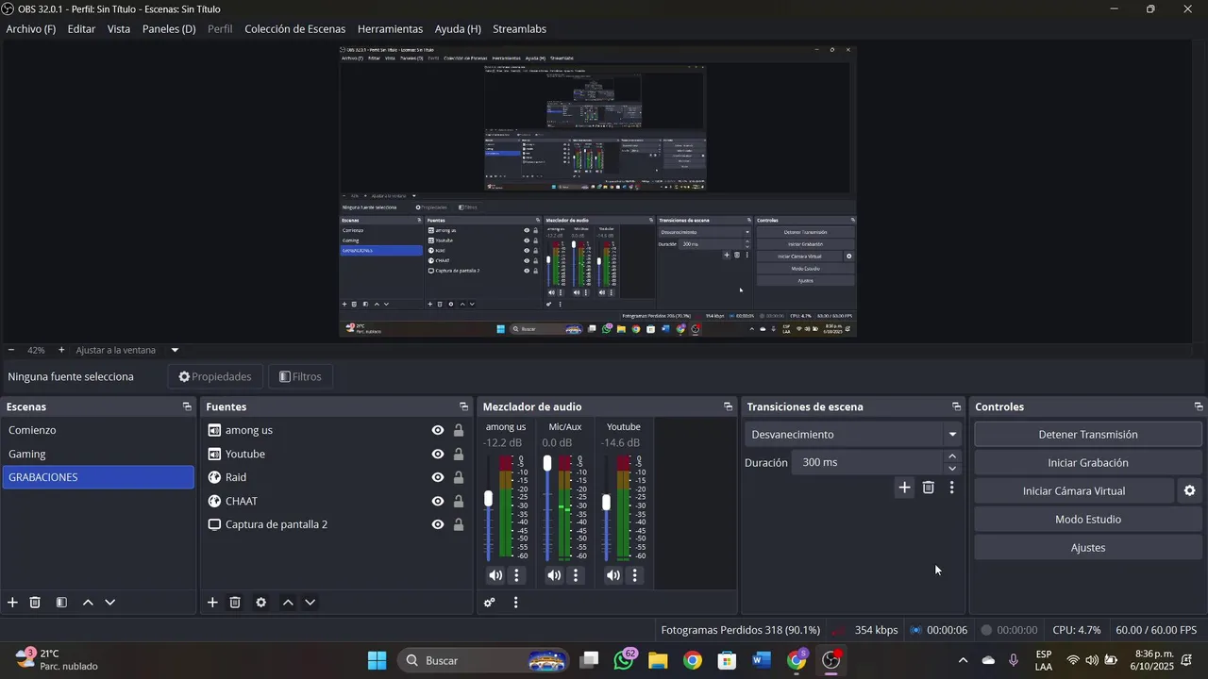Adjust among us volume slider
Screen dimensions: 1208x679
click(488, 500)
